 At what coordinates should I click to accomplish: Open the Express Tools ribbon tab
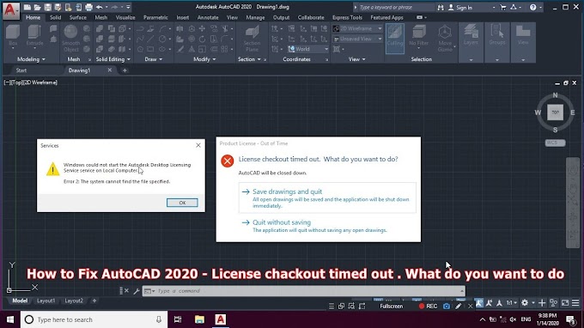(347, 17)
